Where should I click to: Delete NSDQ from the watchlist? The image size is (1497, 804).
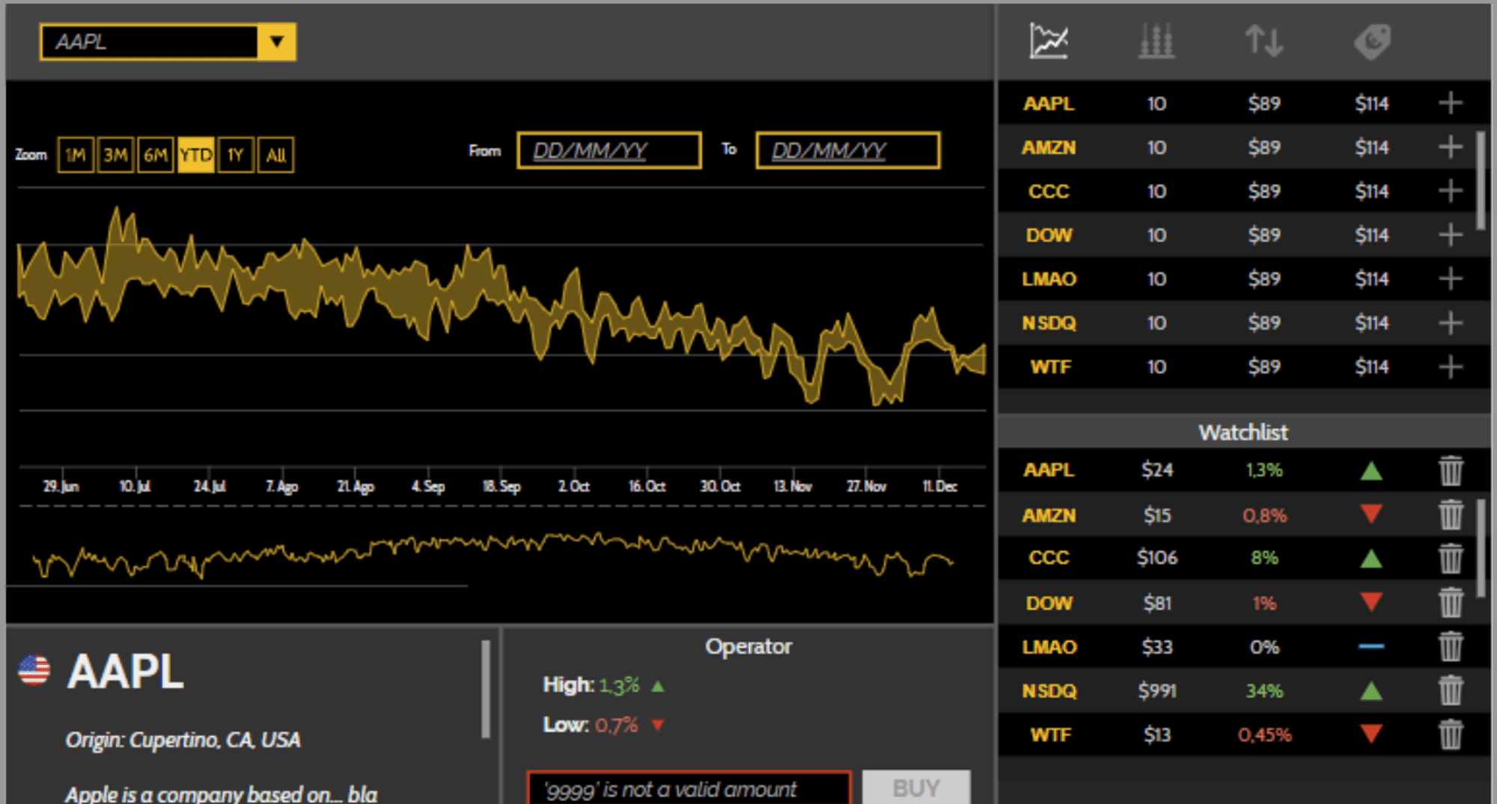(1451, 690)
